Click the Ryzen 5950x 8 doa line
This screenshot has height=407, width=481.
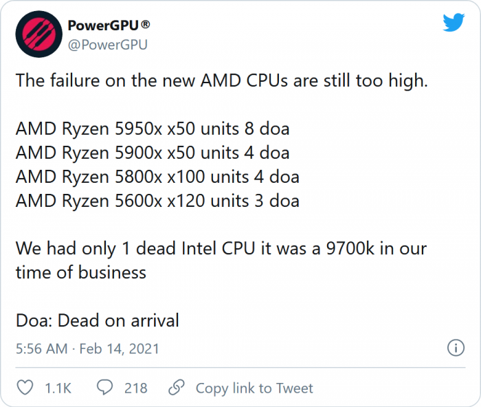click(153, 129)
